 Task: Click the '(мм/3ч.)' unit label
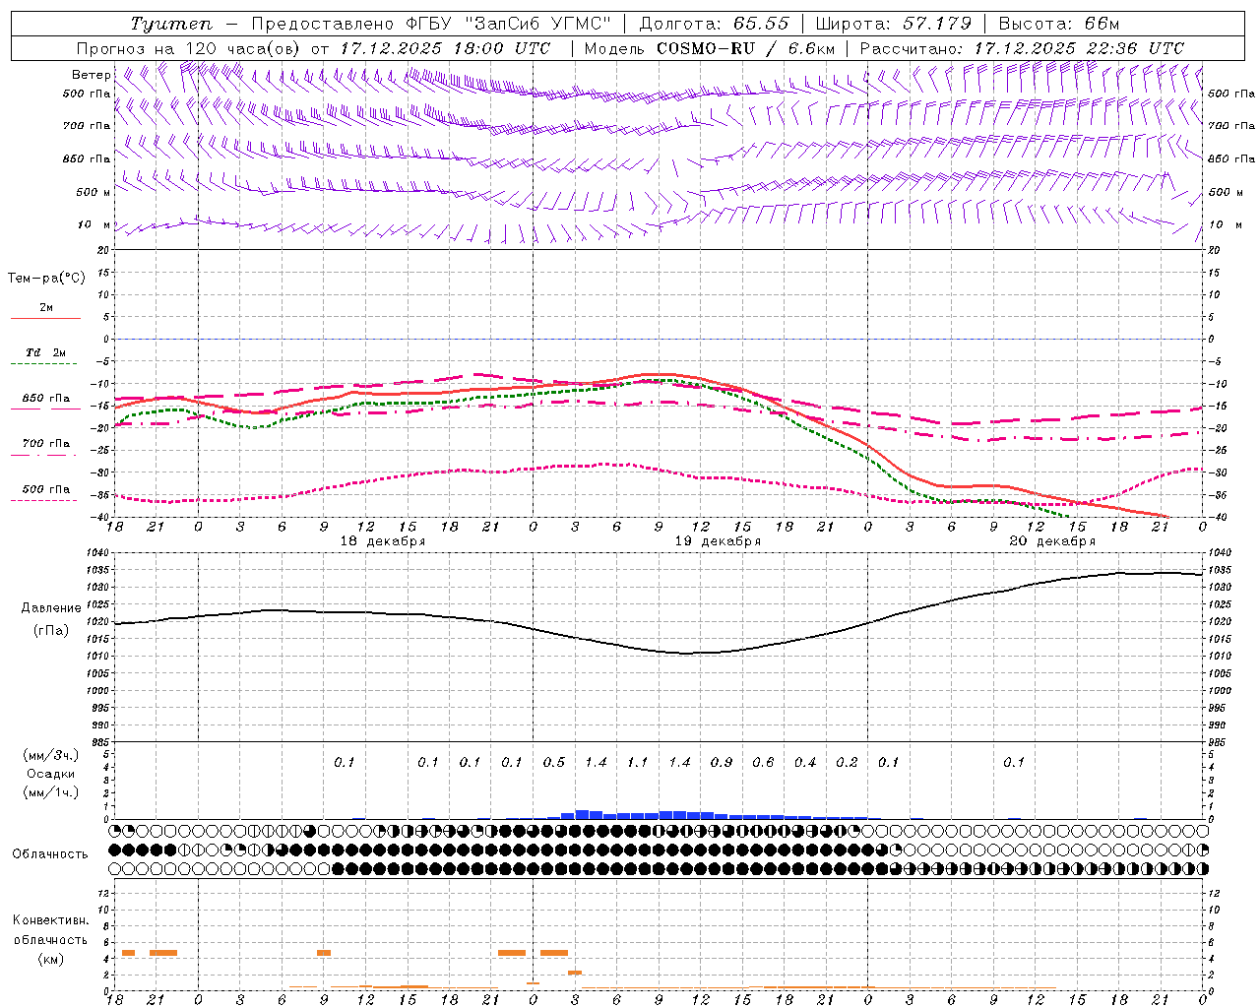[x=50, y=755]
